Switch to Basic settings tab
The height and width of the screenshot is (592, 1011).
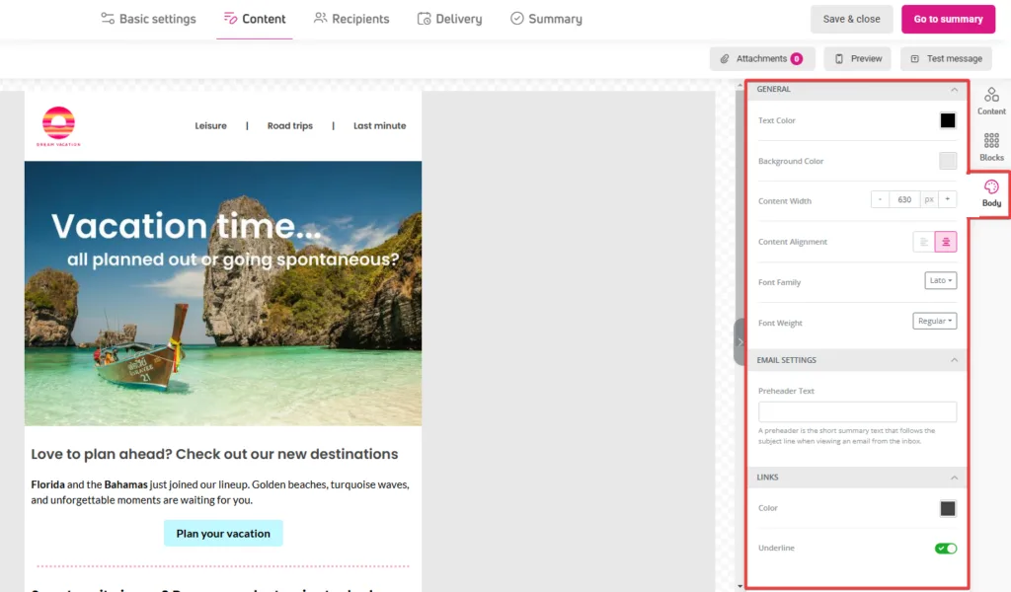[x=148, y=19]
